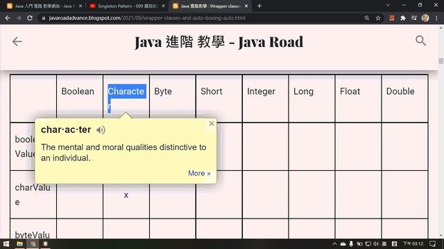Image resolution: width=444 pixels, height=249 pixels.
Task: Open the blog search magnifier
Action: 421,41
